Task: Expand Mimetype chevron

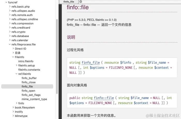Action: [x=13, y=116]
